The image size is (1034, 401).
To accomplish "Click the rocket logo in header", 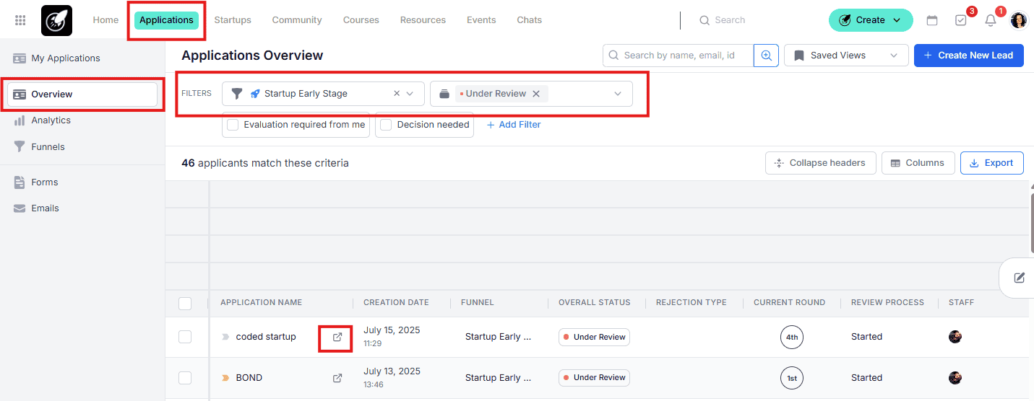I will pyautogui.click(x=56, y=20).
